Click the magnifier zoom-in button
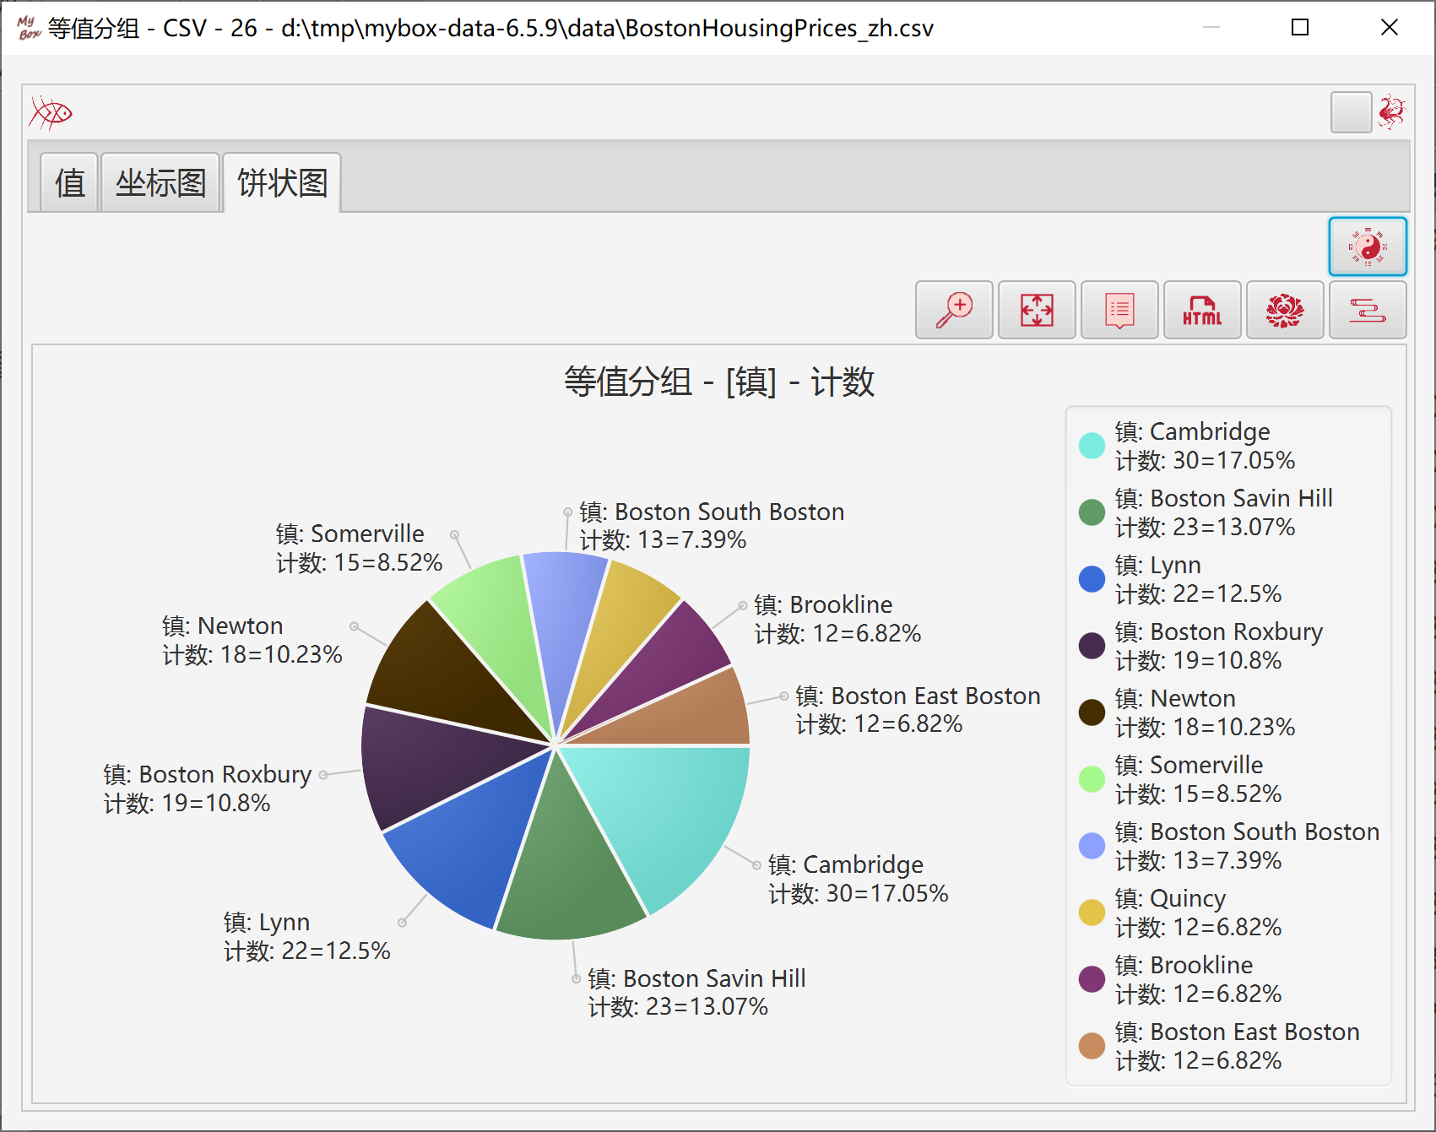 [x=954, y=310]
